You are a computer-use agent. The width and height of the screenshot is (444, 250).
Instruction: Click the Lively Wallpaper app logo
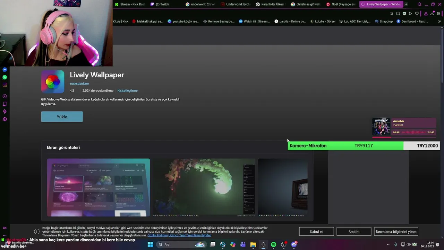[x=53, y=82]
